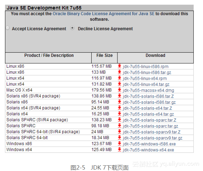Click download arrow icon for jdk-7u55-linux-x64.rpm
Image resolution: width=203 pixels, height=171 pixels.
[119, 78]
